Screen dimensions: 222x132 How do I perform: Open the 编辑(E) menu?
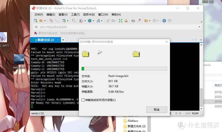point(51,14)
